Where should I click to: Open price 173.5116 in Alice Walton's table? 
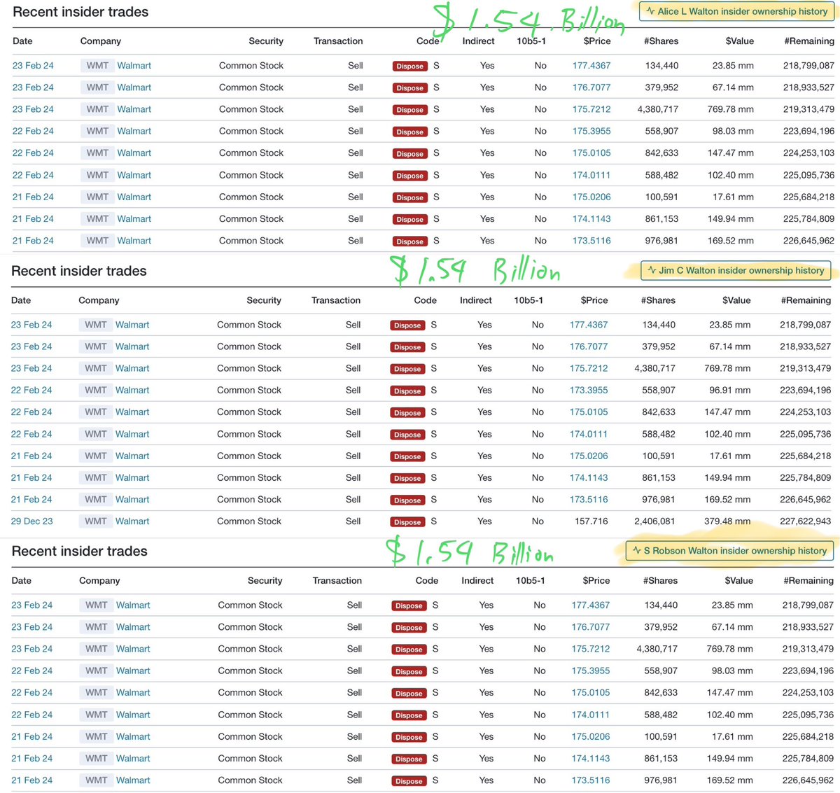click(x=591, y=241)
